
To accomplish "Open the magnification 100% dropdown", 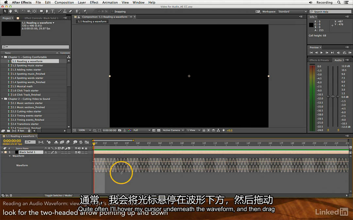I will (x=84, y=130).
